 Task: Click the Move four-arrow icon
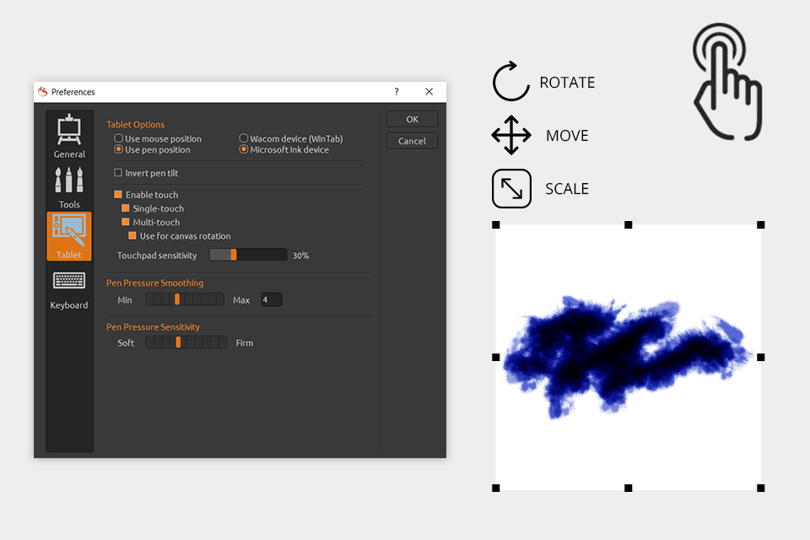point(511,135)
